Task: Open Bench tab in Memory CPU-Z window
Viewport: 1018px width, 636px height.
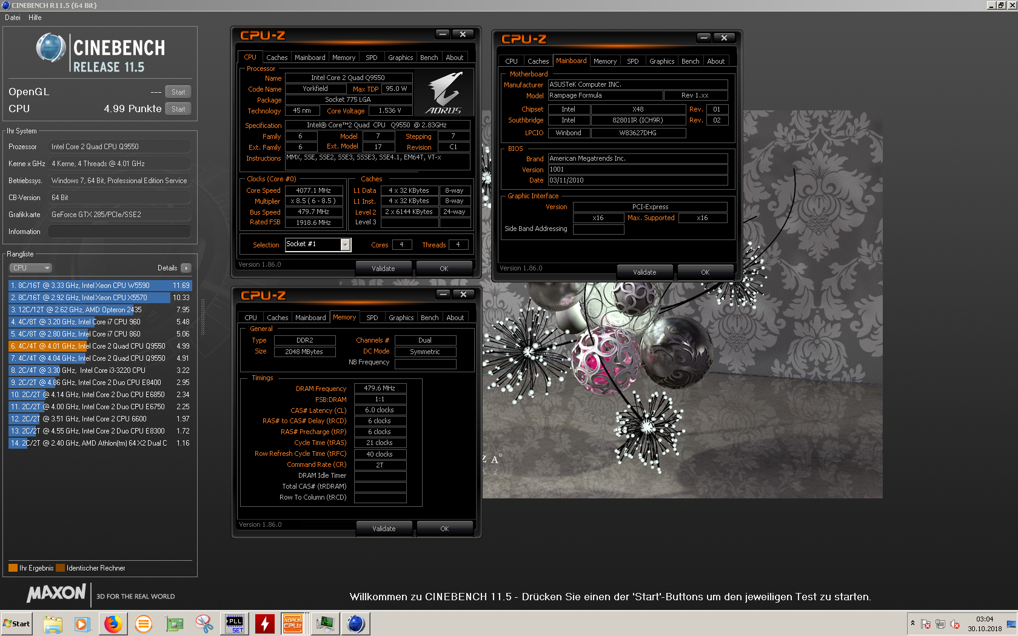Action: pos(430,318)
